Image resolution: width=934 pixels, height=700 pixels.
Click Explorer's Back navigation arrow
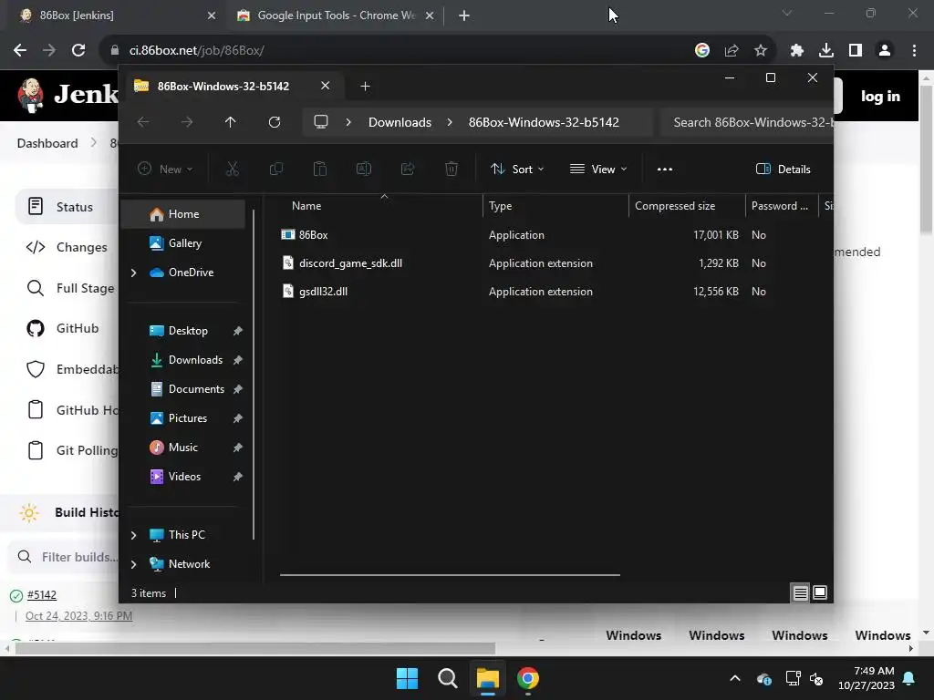143,122
